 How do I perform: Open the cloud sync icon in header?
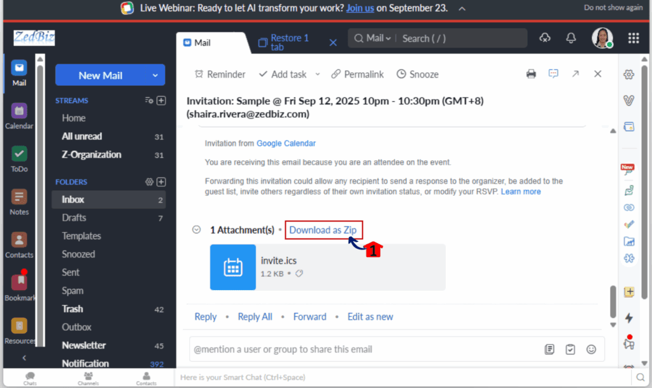click(x=545, y=38)
